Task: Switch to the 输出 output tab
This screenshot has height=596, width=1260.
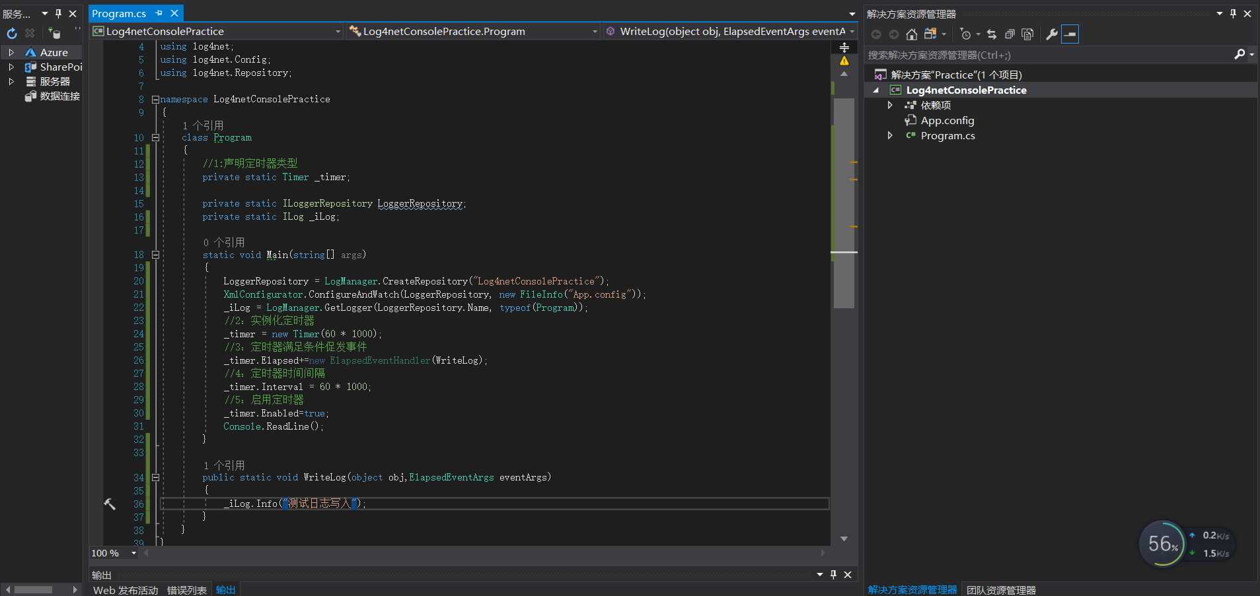Action: click(225, 590)
